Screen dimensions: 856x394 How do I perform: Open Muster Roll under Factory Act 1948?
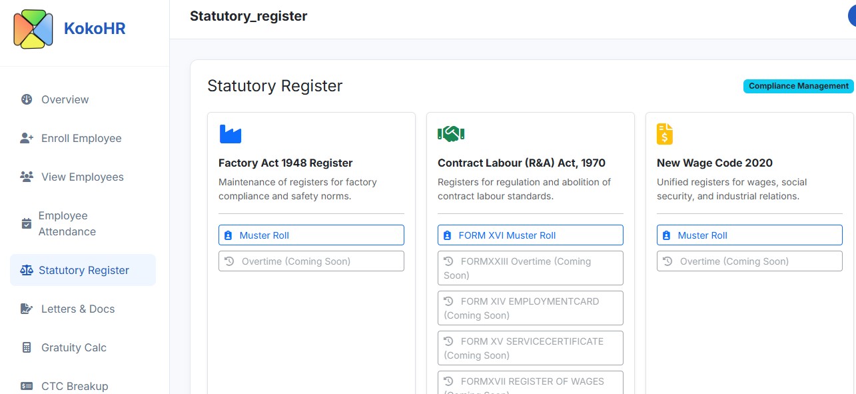311,235
